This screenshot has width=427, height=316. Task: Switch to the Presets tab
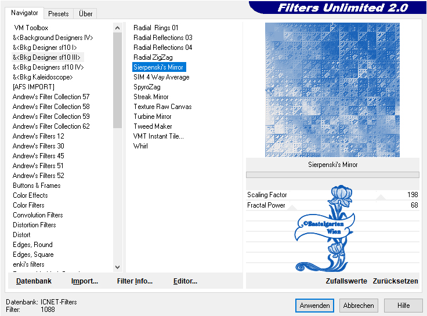58,13
